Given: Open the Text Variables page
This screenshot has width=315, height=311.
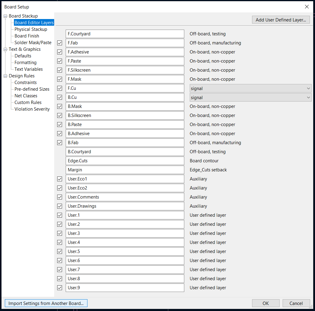Looking at the screenshot, I should coord(28,69).
